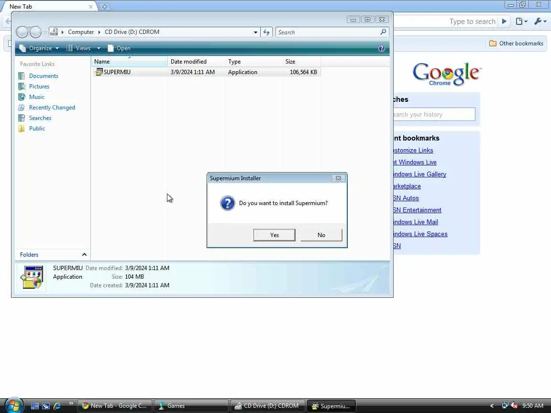Click the 106,564 KB size cell
The height and width of the screenshot is (413, 551).
[x=303, y=72]
